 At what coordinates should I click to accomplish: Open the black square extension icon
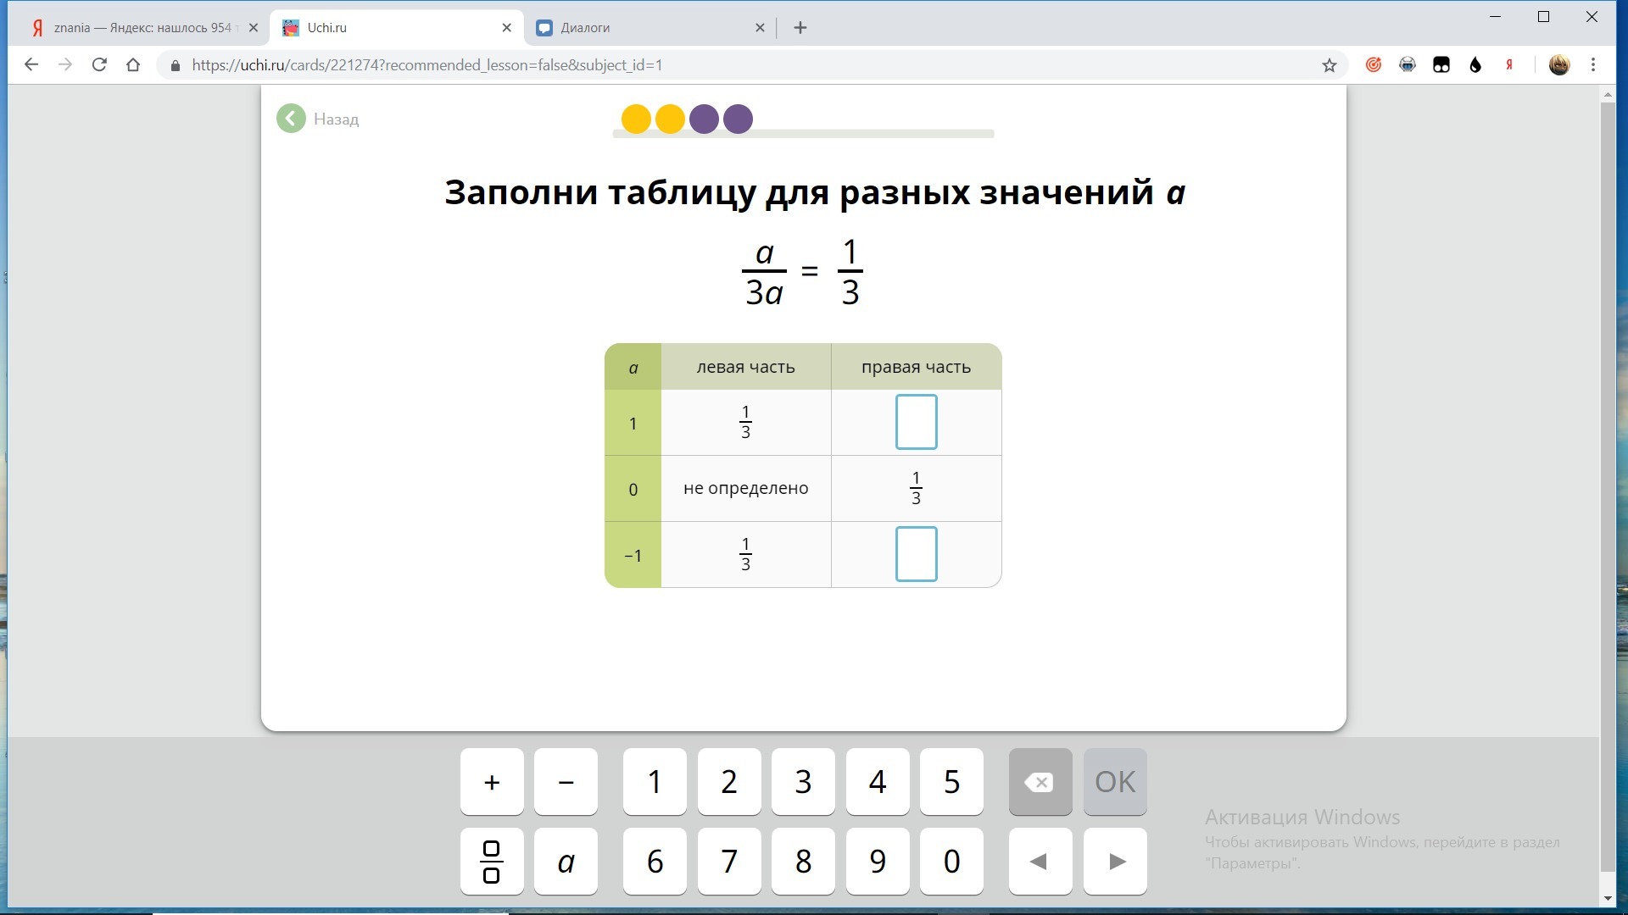pos(1441,65)
